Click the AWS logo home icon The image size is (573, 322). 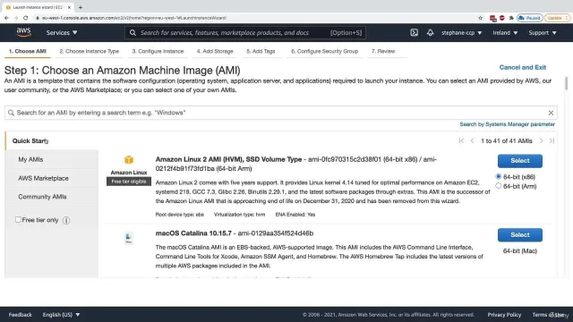click(24, 32)
